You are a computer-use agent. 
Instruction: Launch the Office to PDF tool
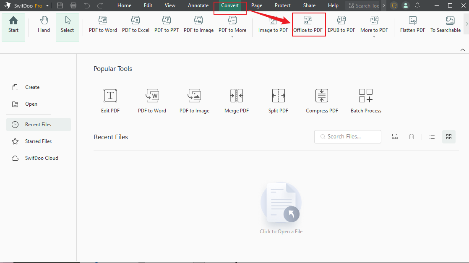[x=309, y=24]
